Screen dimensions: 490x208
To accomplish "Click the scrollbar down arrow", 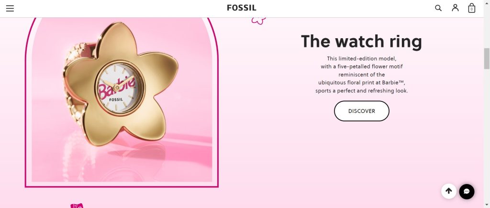I will tap(487, 205).
